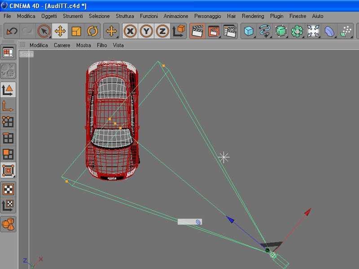
Task: Select the white starburst light object in viewport
Action: pos(223,157)
